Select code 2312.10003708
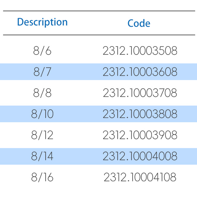Image resolution: width=197 pixels, height=197 pixels. (140, 93)
